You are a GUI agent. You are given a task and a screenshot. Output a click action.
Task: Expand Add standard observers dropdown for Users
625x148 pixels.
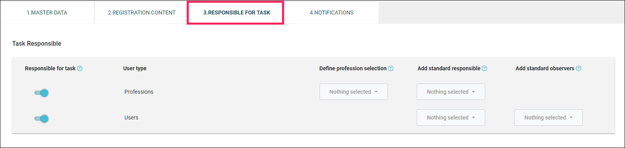click(548, 118)
